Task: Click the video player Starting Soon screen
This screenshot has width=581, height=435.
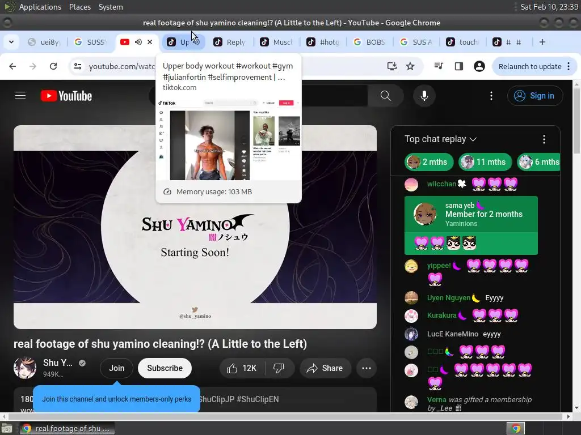Action: (x=195, y=227)
